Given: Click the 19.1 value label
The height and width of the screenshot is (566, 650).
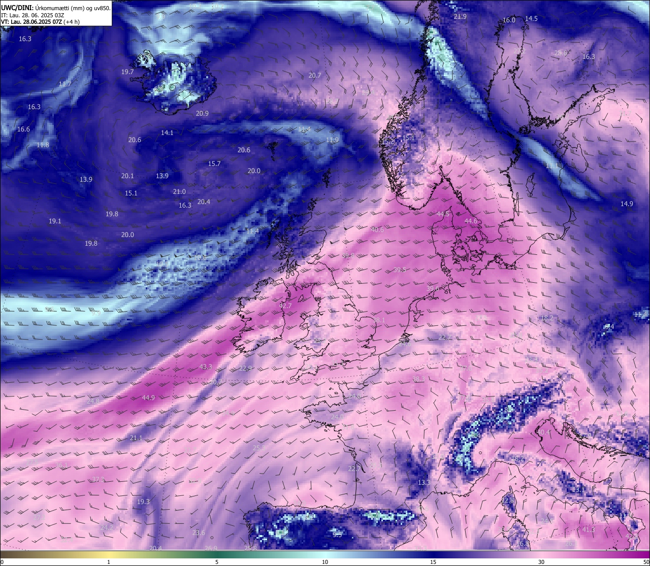Looking at the screenshot, I should pyautogui.click(x=55, y=221).
